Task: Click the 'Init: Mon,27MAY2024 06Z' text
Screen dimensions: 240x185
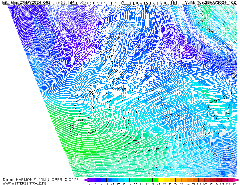Action: 26,2
